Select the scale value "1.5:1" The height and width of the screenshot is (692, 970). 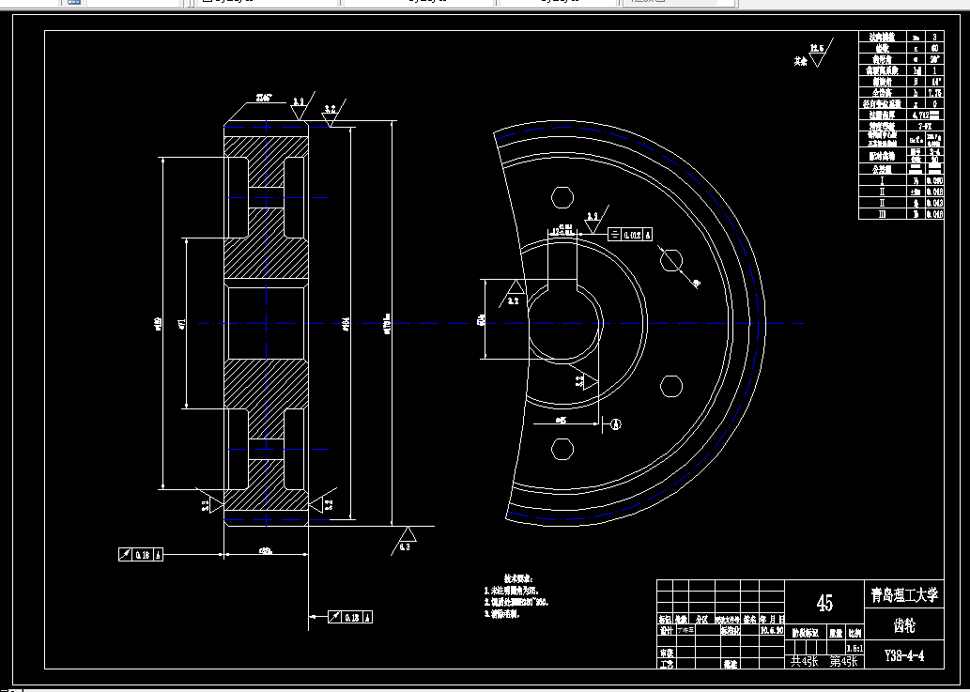pos(855,648)
